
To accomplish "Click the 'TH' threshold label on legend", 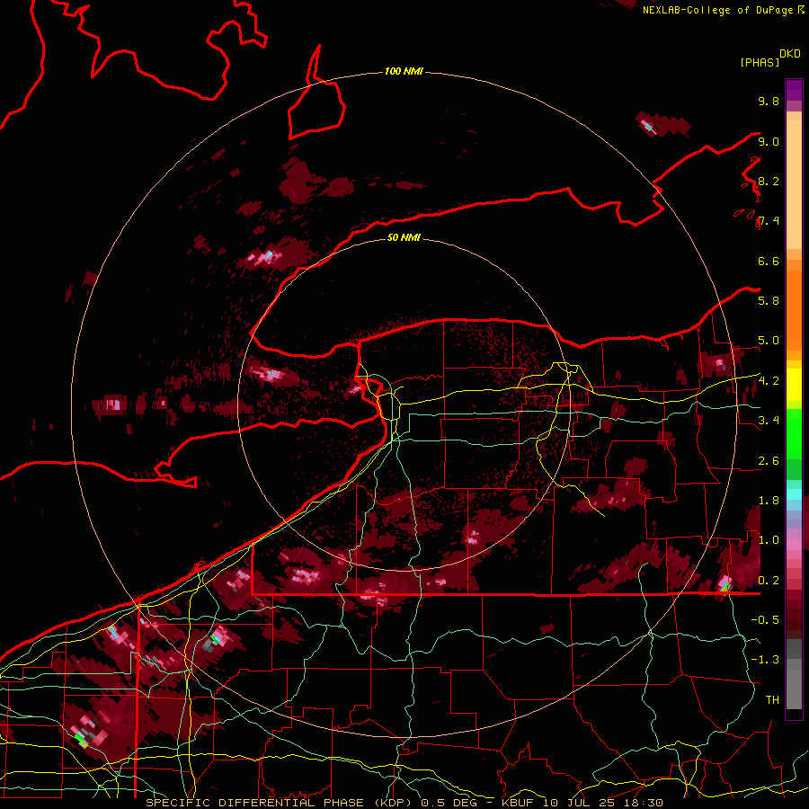I will [772, 699].
